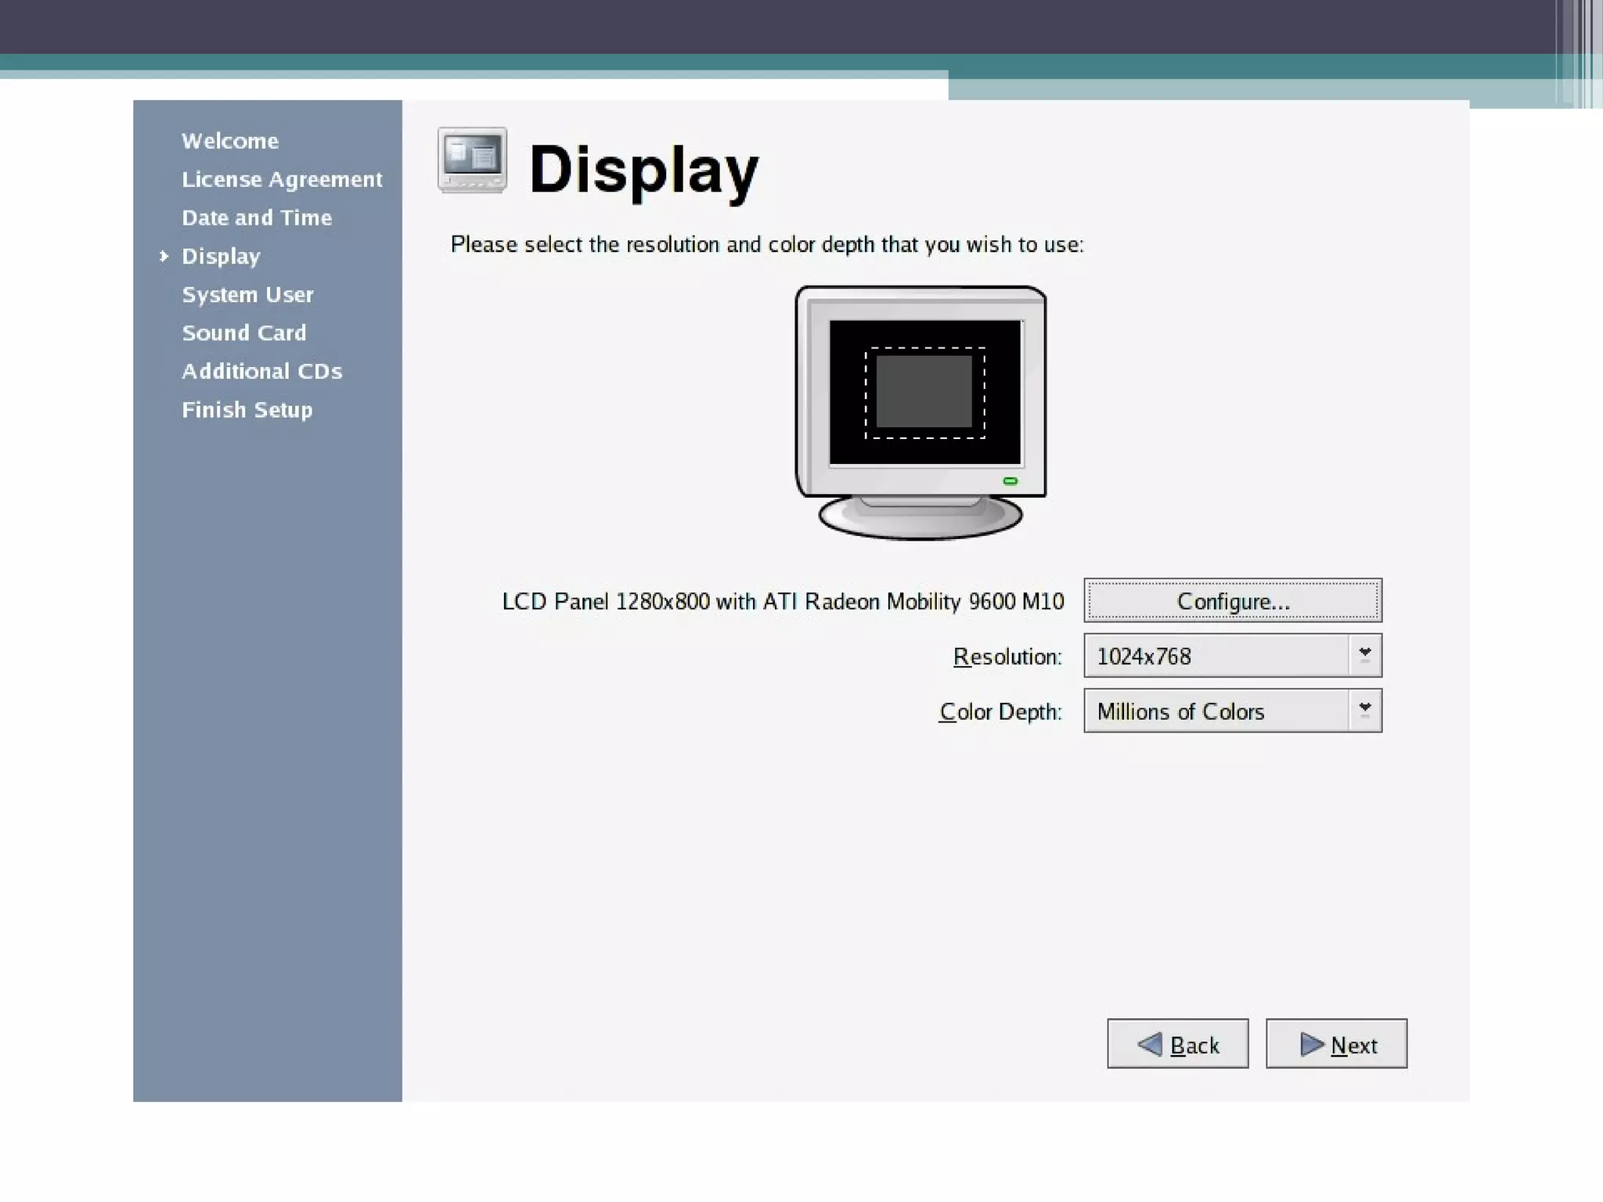
Task: Go to the Welcome step in the sidebar
Action: click(x=230, y=141)
